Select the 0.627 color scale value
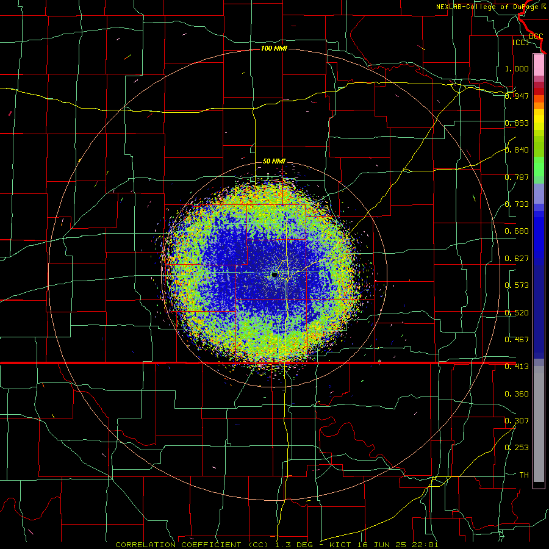This screenshot has height=549, width=549. 517,259
